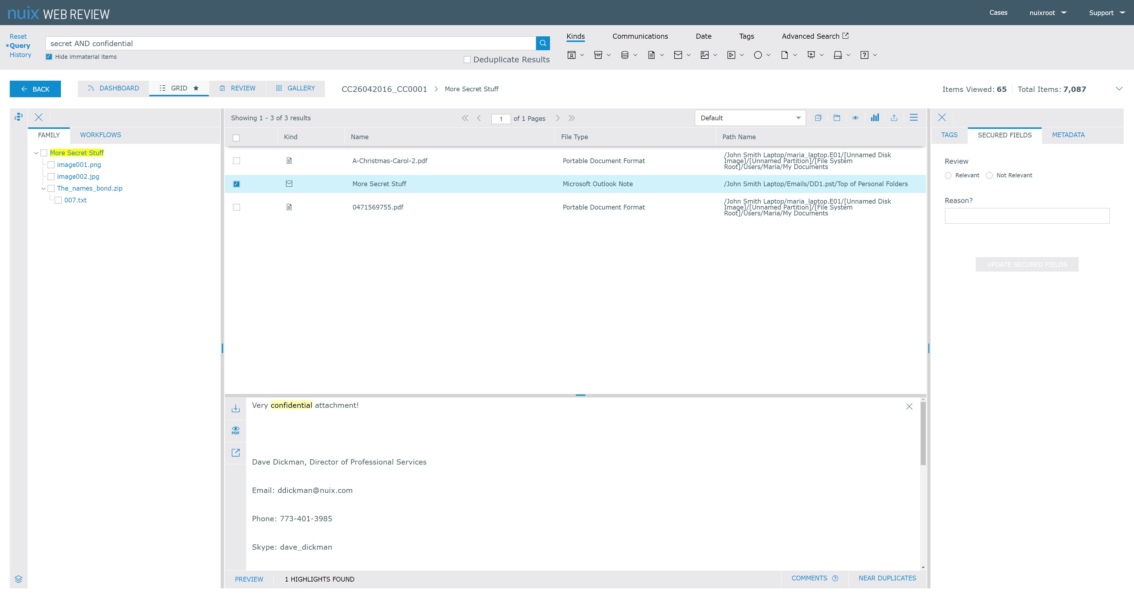Image resolution: width=1134 pixels, height=599 pixels.
Task: Filter by the disk drive kind icon
Action: point(838,55)
